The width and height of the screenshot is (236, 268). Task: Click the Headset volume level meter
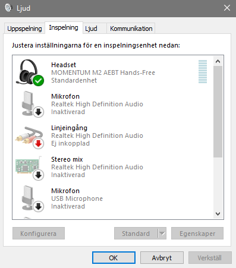203,71
